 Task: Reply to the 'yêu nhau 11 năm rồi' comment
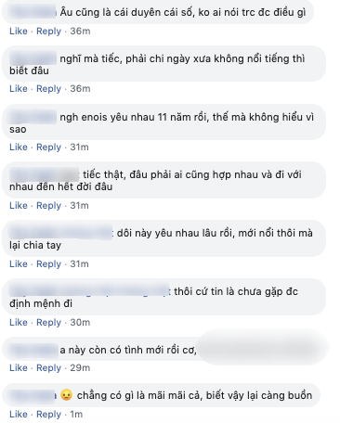coord(48,147)
